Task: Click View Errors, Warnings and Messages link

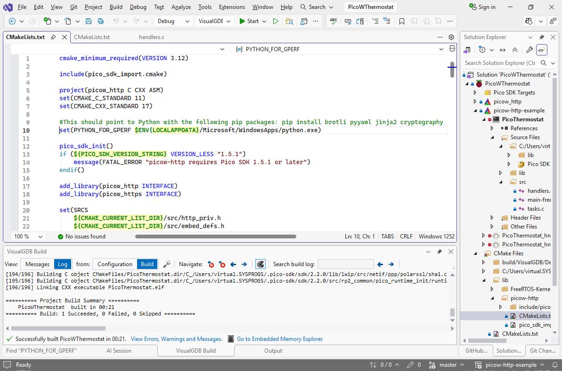Action: point(176,339)
